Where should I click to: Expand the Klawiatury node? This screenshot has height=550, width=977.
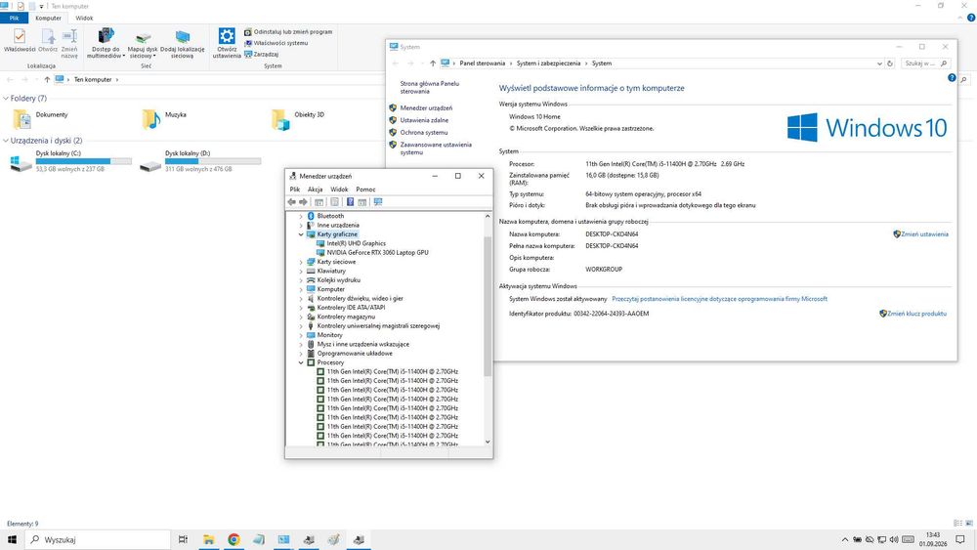click(301, 272)
